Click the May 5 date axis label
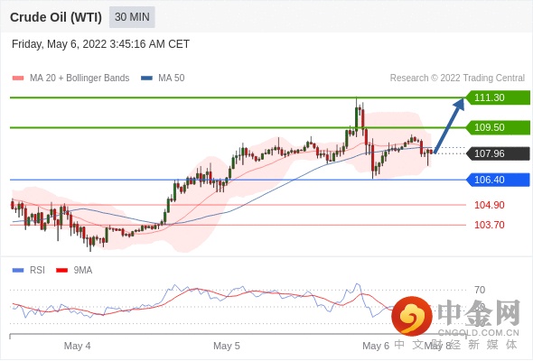The height and width of the screenshot is (361, 533). click(227, 346)
